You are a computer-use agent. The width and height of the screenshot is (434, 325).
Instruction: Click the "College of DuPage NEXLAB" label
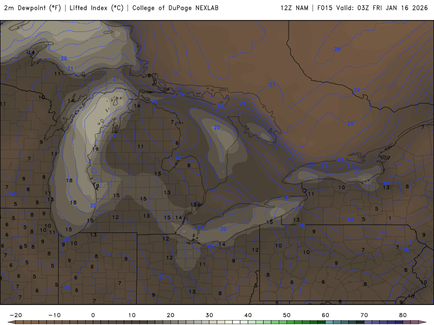pos(175,8)
